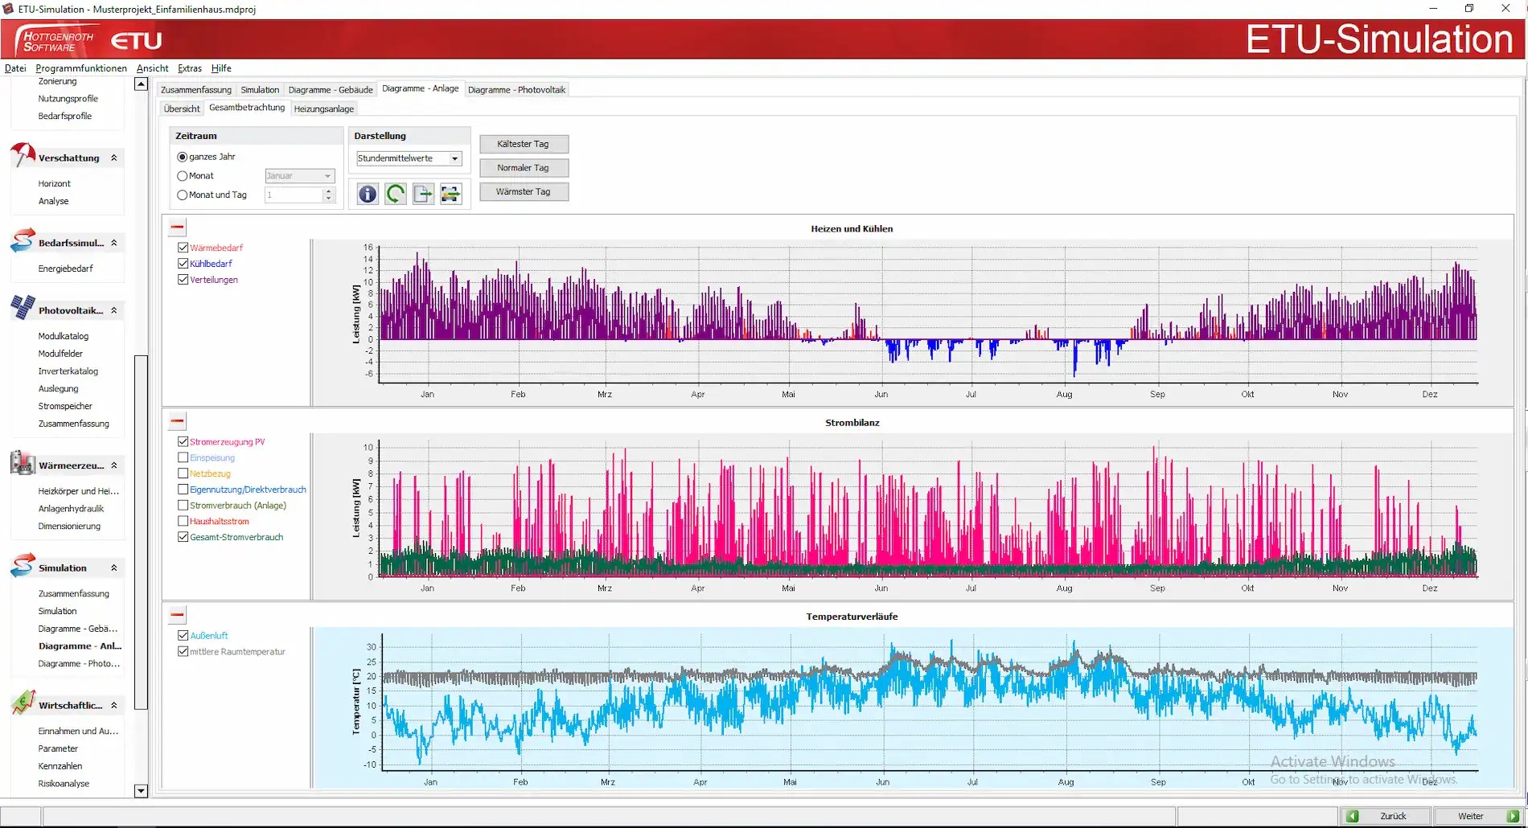Select the Monat radio button
This screenshot has width=1528, height=828.
(x=183, y=176)
